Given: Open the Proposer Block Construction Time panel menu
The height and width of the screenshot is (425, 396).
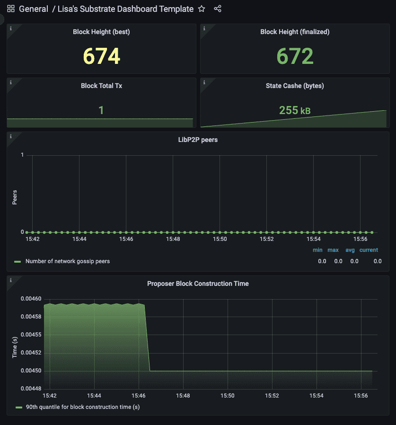Looking at the screenshot, I should [x=198, y=283].
